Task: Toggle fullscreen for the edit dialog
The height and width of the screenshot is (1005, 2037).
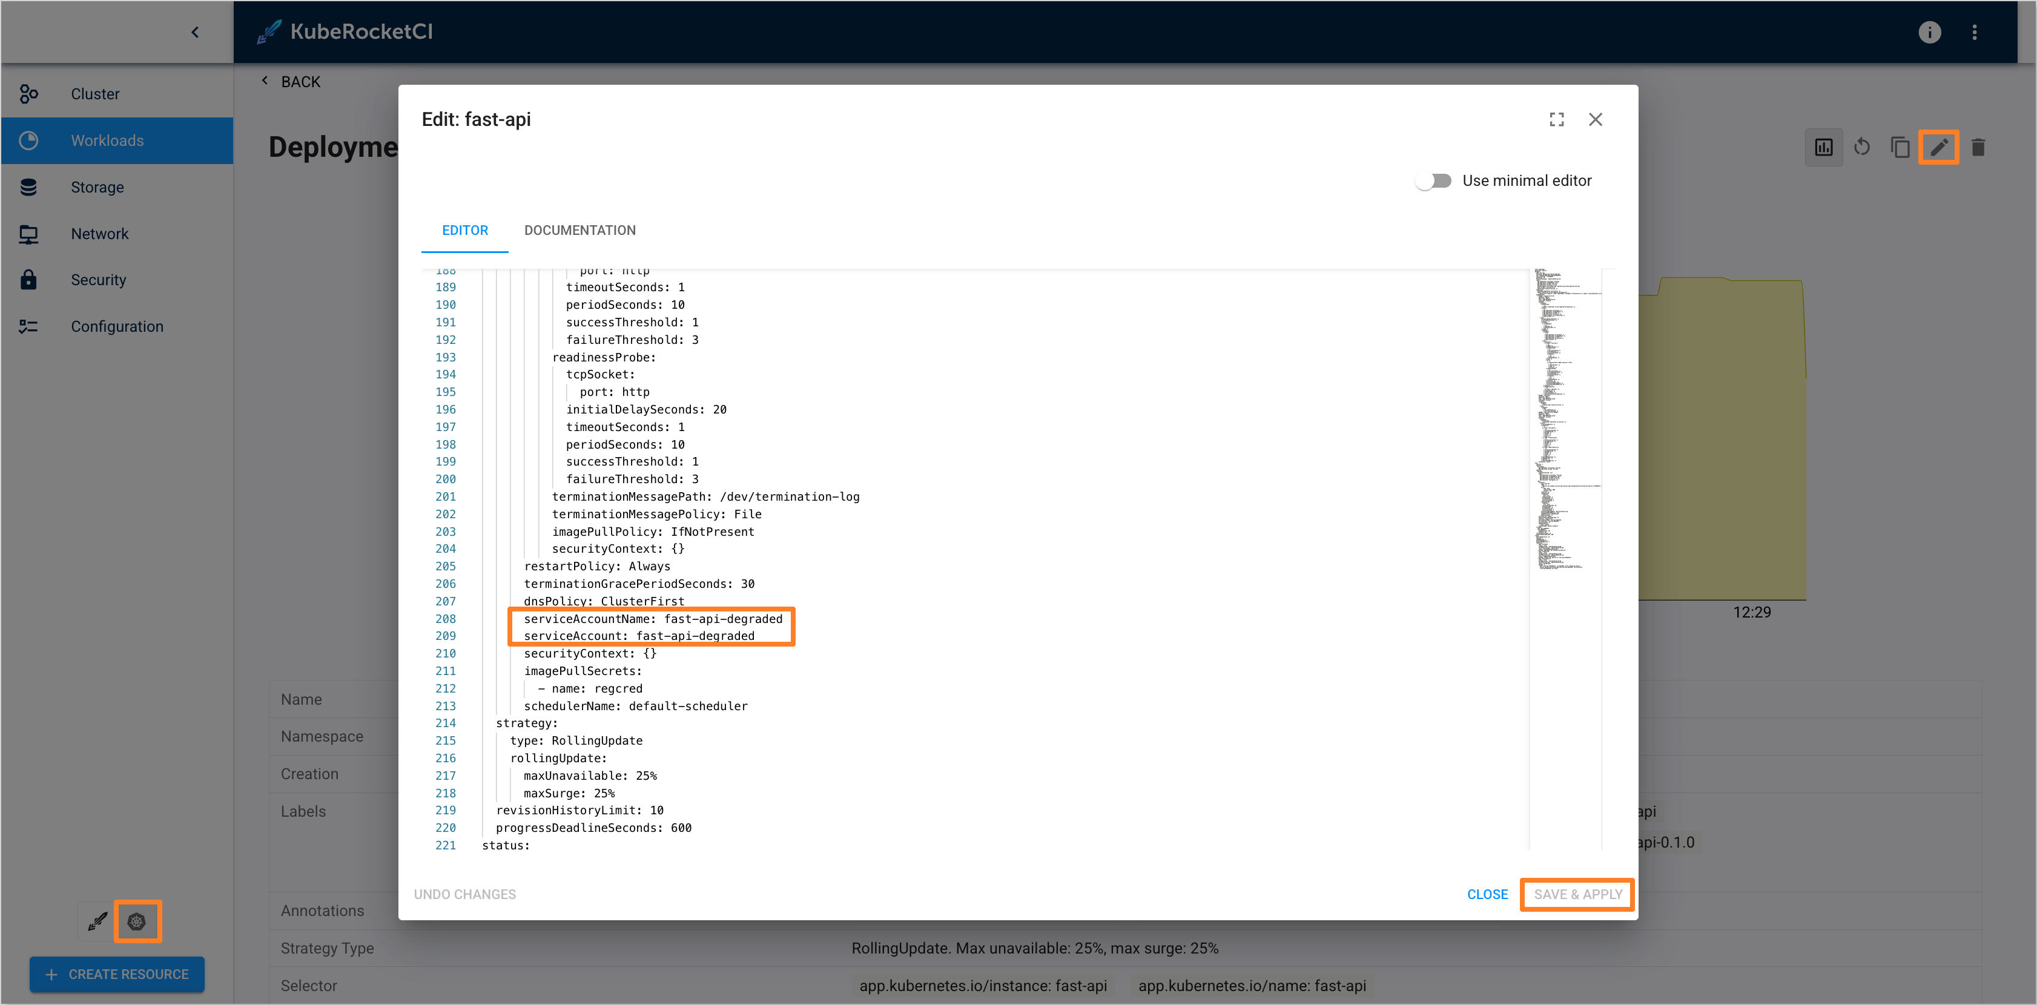Action: coord(1556,119)
